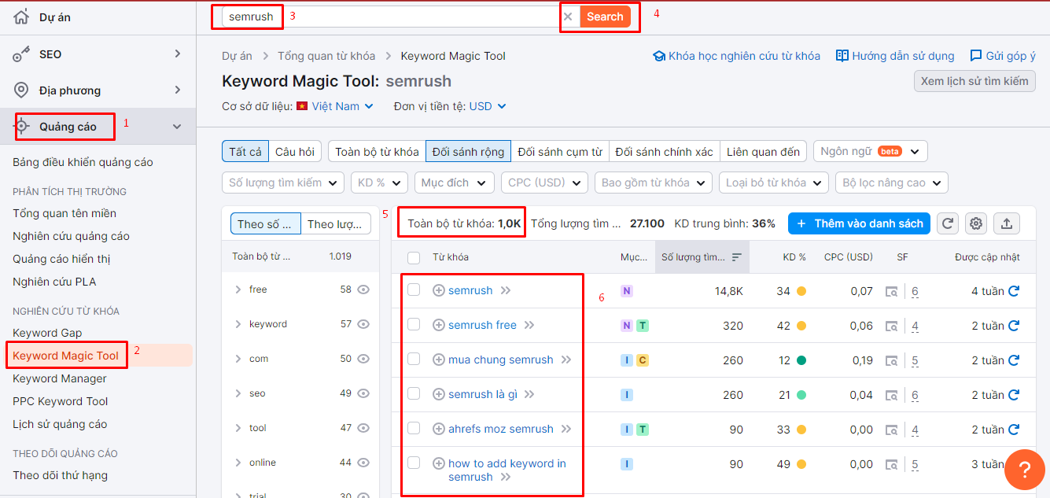This screenshot has height=498, width=1050.
Task: Open Bảng điều khiển quảng cáo
Action: pyautogui.click(x=83, y=162)
